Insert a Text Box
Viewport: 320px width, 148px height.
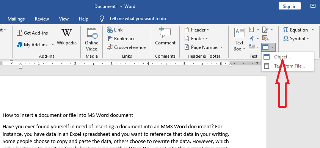239,39
